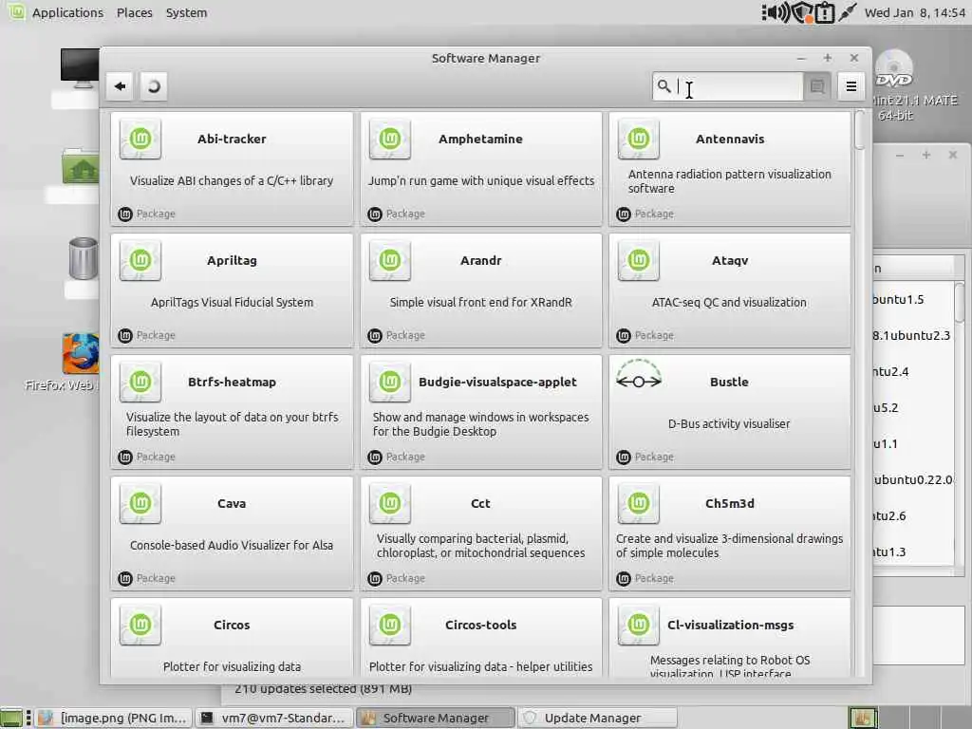Click '8.1ubuntu2.3' row in Update Manager

(911, 335)
